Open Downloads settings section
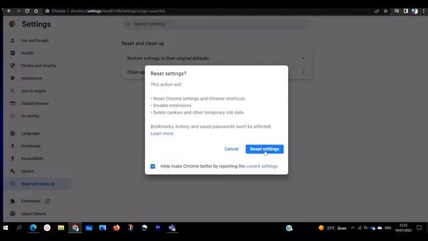The width and height of the screenshot is (428, 241). [x=31, y=146]
